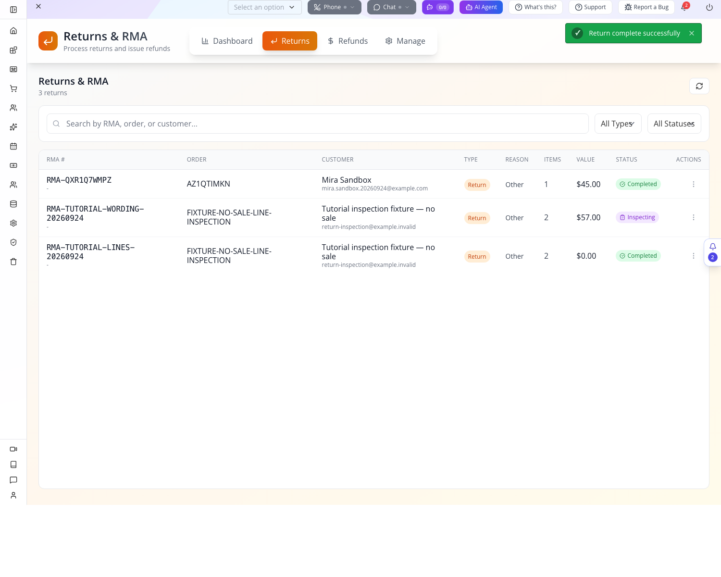721x577 pixels.
Task: Open the floating bell notification widget
Action: point(713,252)
